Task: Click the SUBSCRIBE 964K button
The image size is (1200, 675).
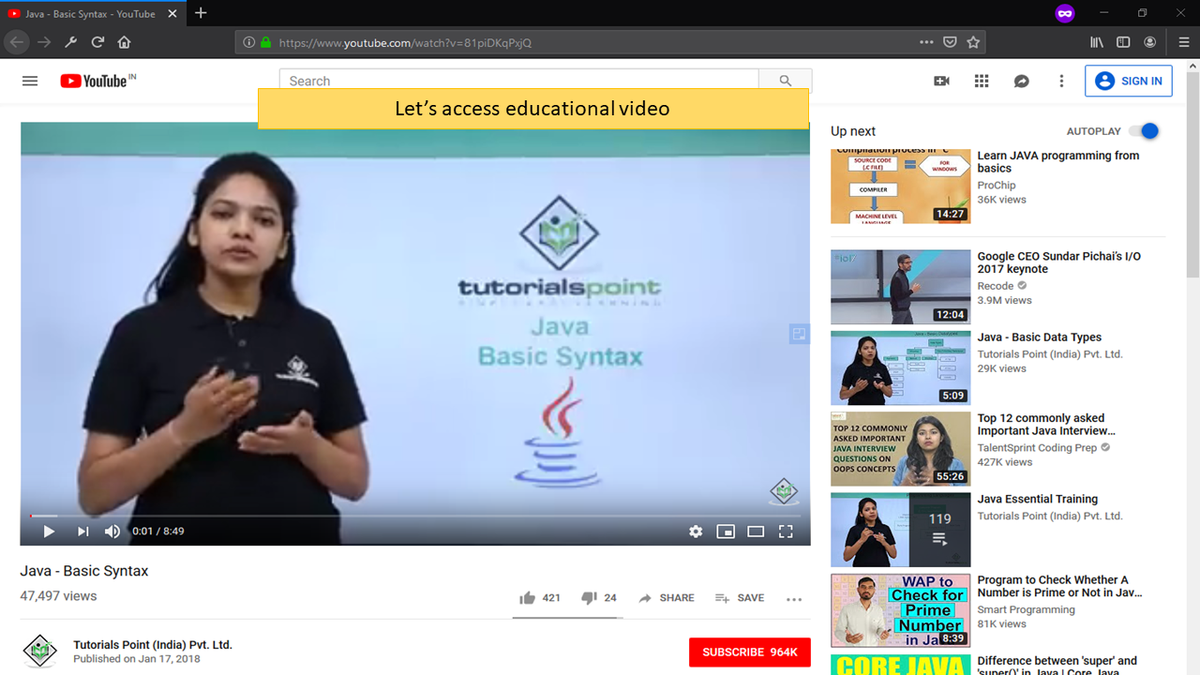Action: tap(750, 652)
